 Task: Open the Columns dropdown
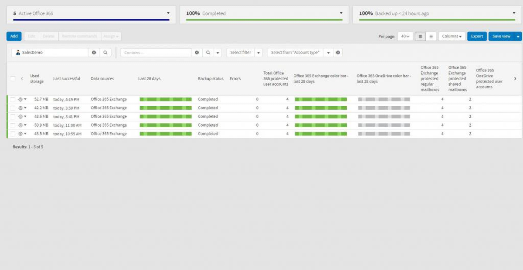click(x=452, y=36)
